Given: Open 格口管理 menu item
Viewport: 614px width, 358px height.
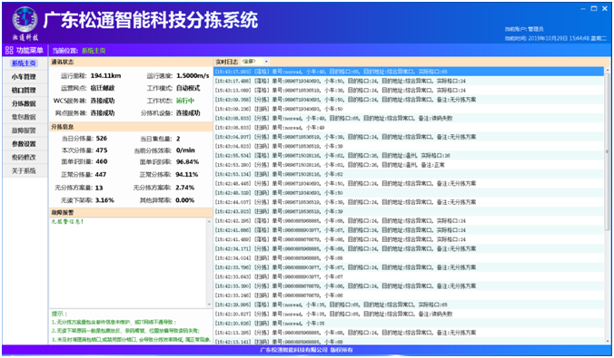Looking at the screenshot, I should point(24,90).
